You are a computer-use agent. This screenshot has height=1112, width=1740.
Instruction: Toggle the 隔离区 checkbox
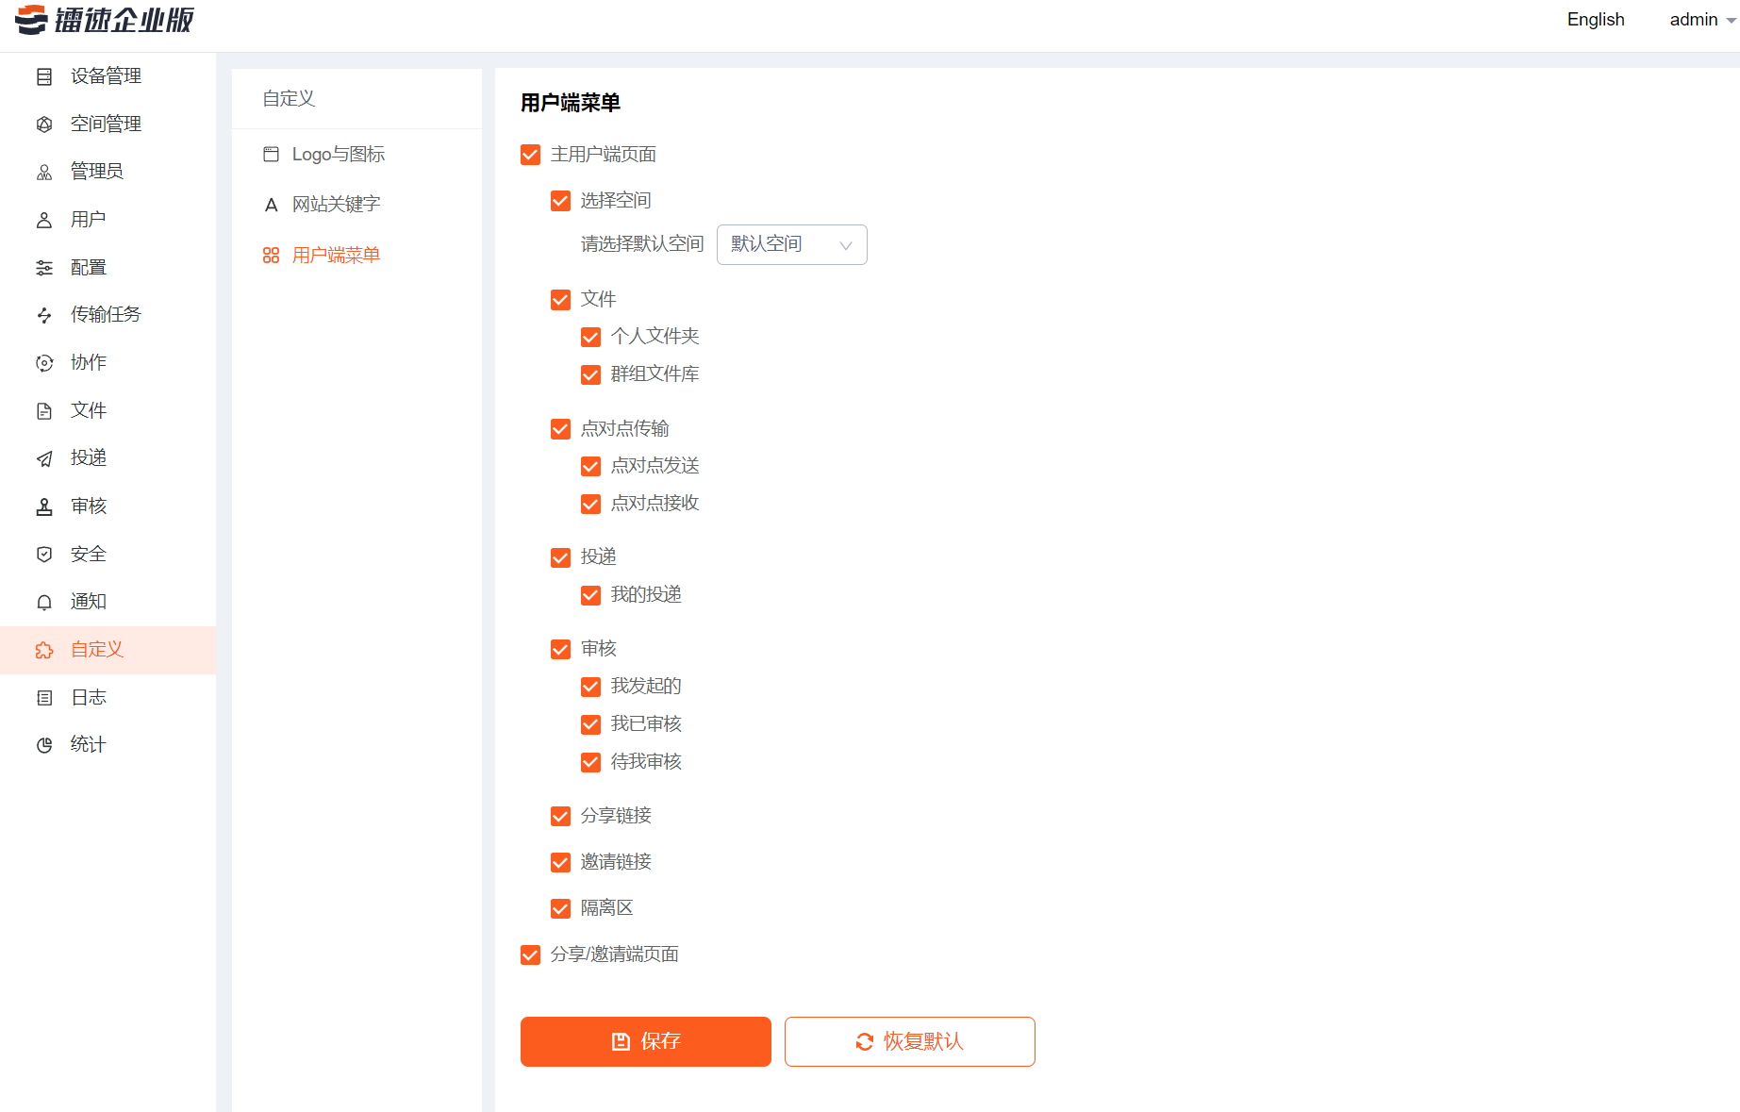(560, 908)
